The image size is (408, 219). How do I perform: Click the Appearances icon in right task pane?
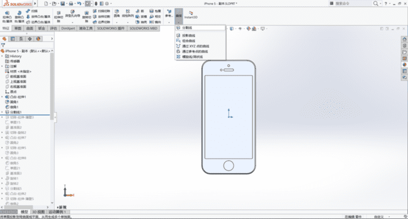[x=405, y=65]
